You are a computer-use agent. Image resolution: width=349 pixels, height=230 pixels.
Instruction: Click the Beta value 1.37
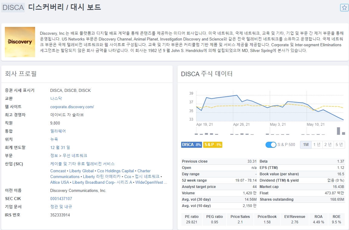pyautogui.click(x=341, y=161)
